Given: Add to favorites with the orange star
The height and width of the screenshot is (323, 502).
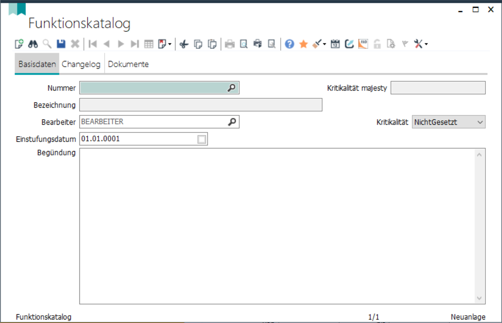Looking at the screenshot, I should [303, 44].
